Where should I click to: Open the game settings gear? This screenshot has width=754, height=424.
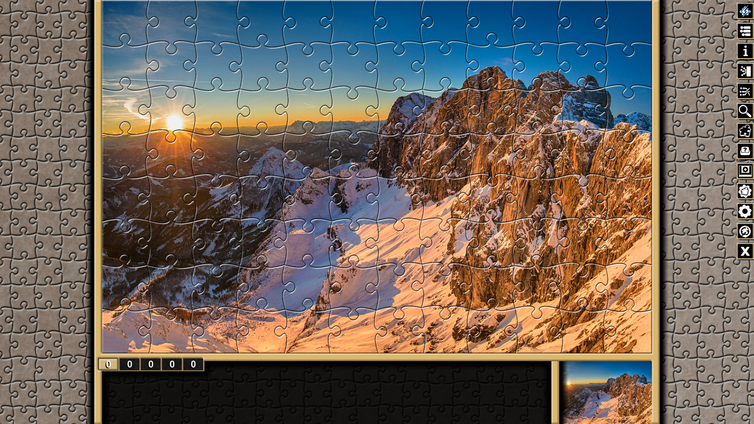(x=745, y=211)
